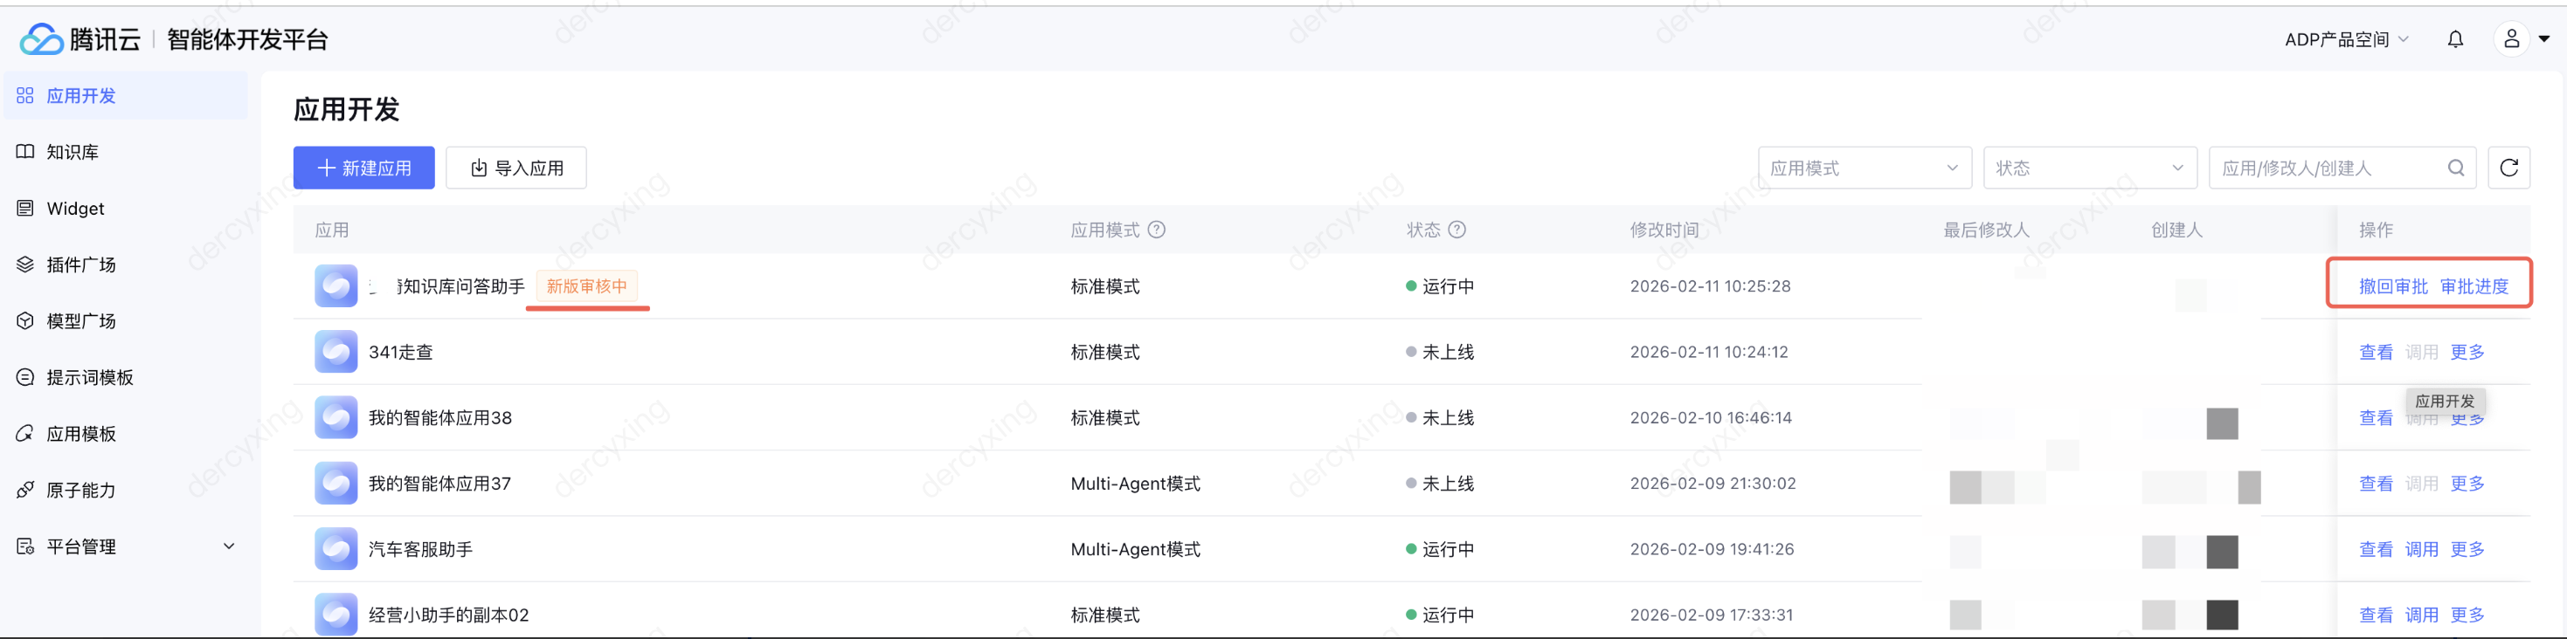Click the 新建应用 button
Viewport: 2567px width, 639px height.
tap(363, 168)
